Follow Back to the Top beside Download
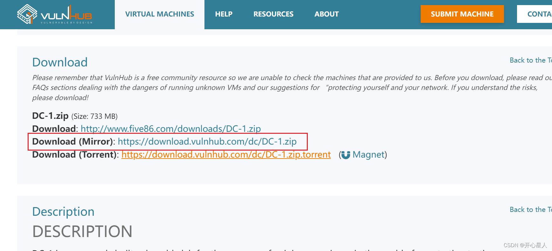This screenshot has width=552, height=251. (531, 60)
